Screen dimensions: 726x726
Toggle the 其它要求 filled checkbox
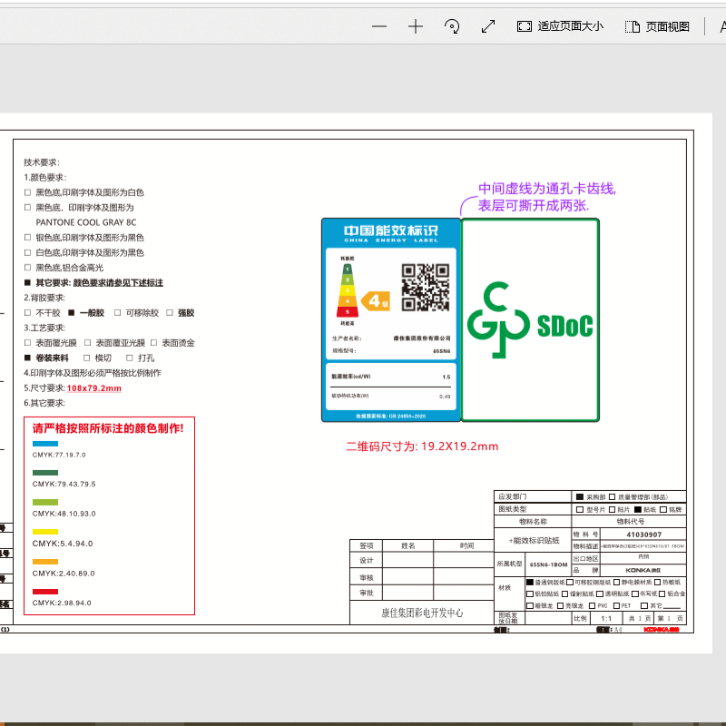click(27, 283)
